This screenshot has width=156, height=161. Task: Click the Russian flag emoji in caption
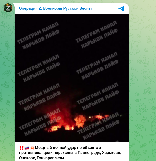coord(27,148)
